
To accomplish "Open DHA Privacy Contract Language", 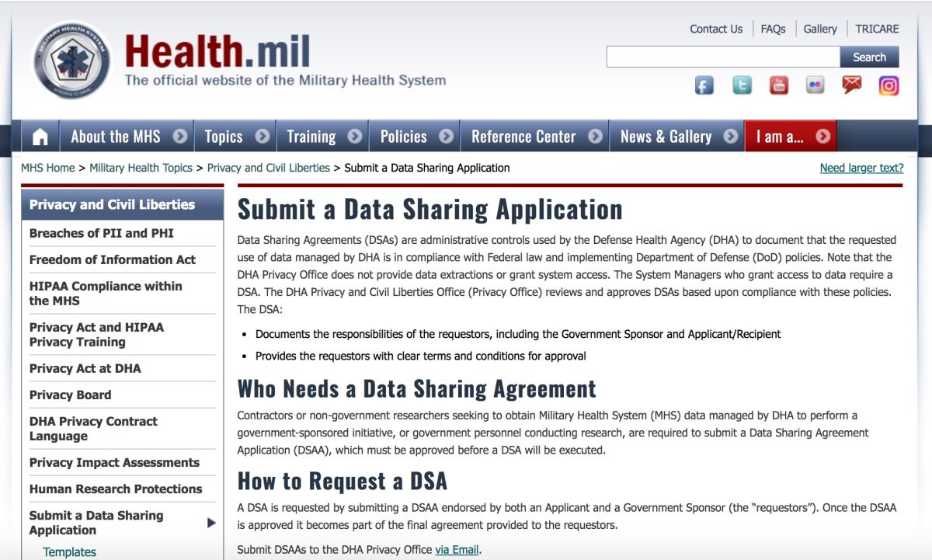I will 93,429.
